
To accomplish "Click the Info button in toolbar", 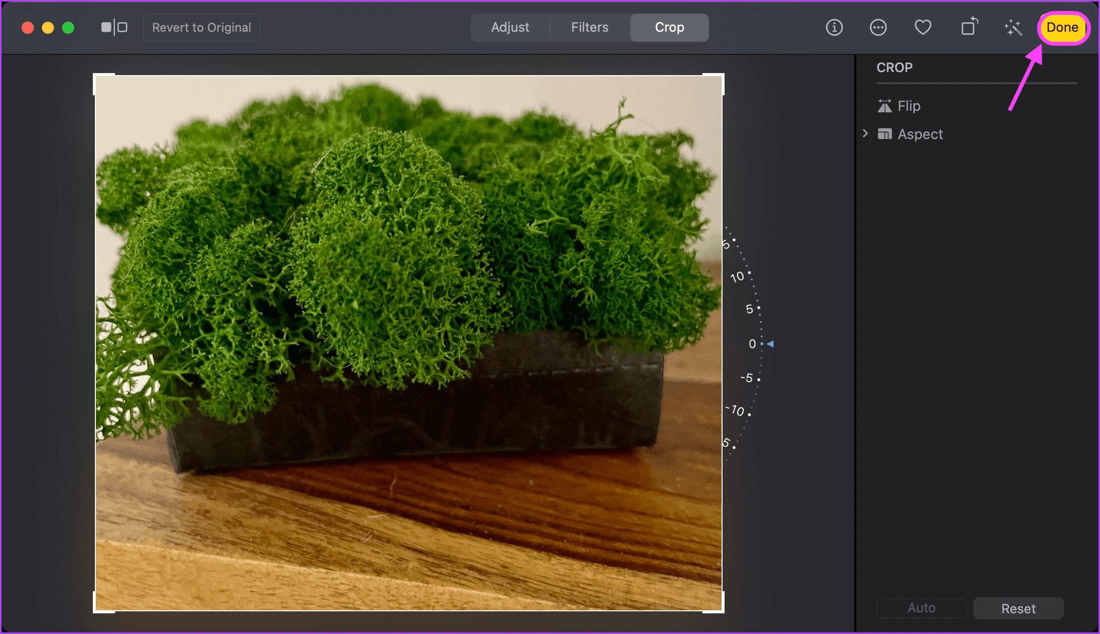I will 834,27.
